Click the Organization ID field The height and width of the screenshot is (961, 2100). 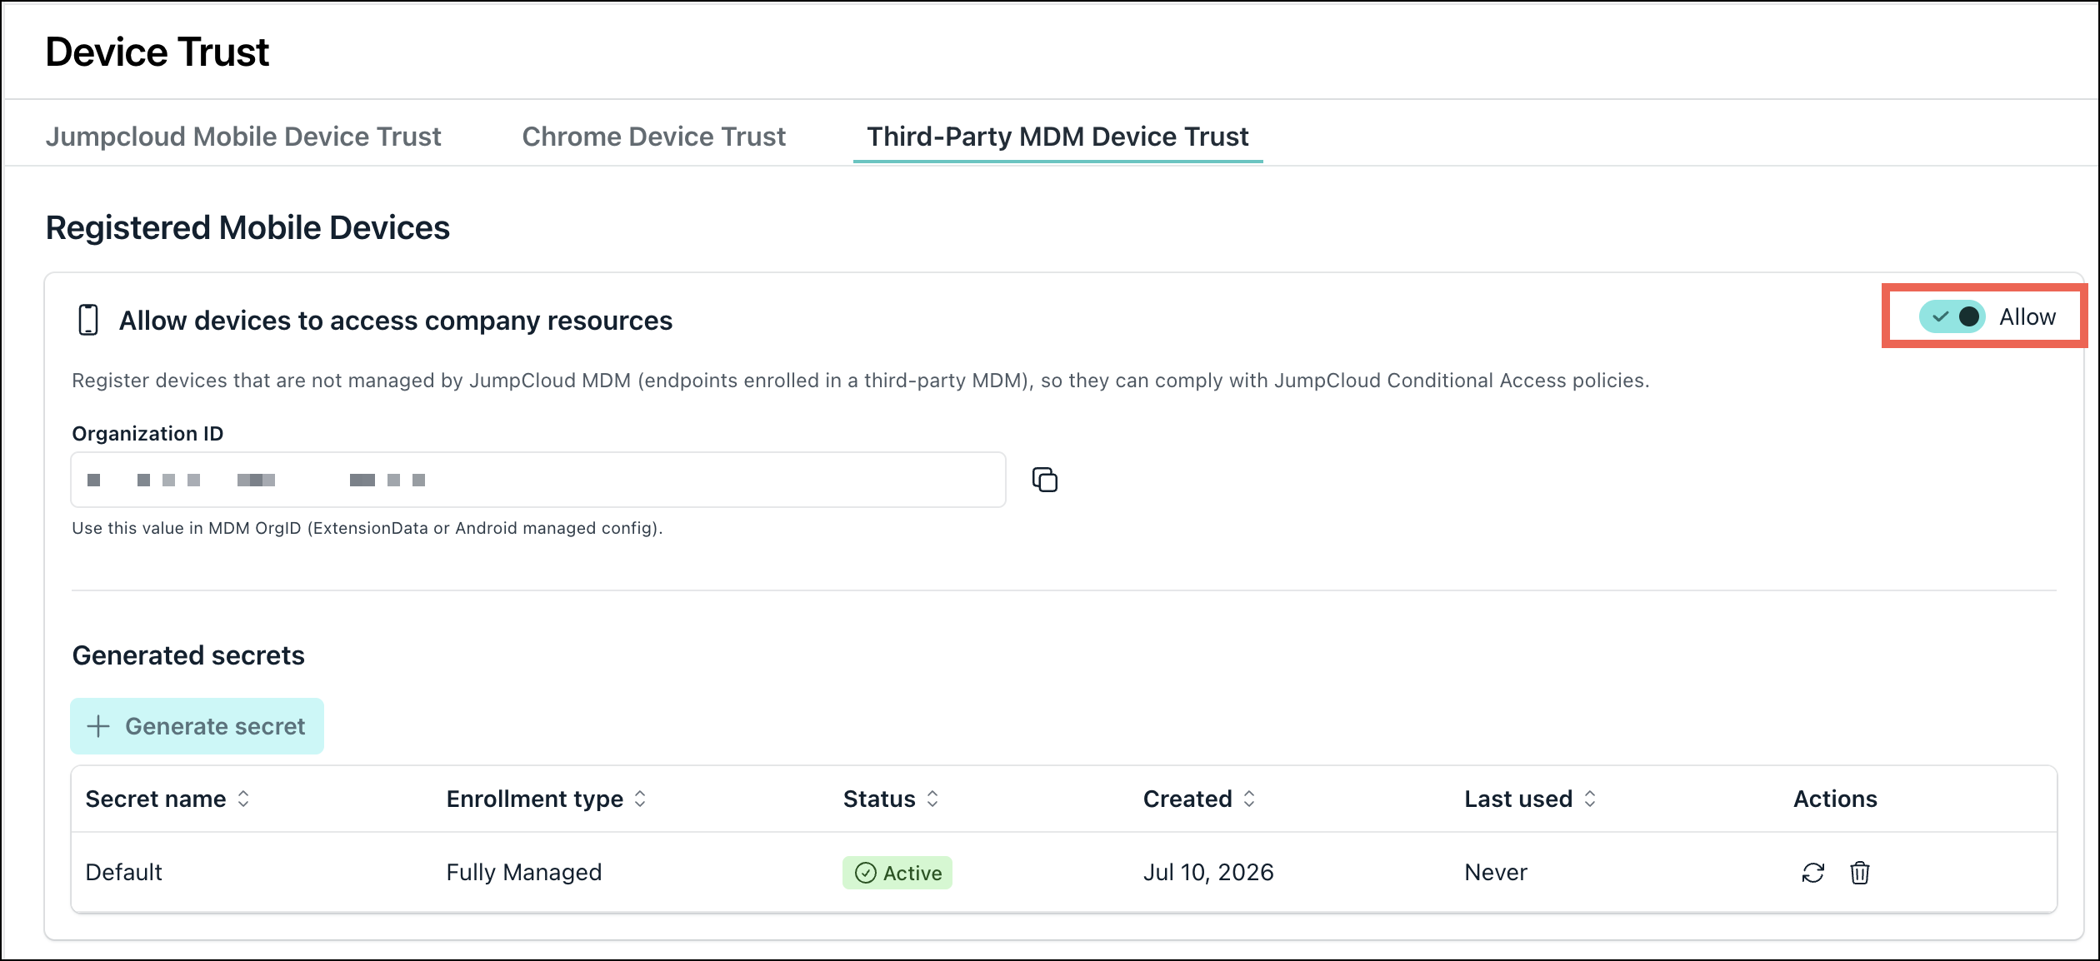[x=538, y=480]
